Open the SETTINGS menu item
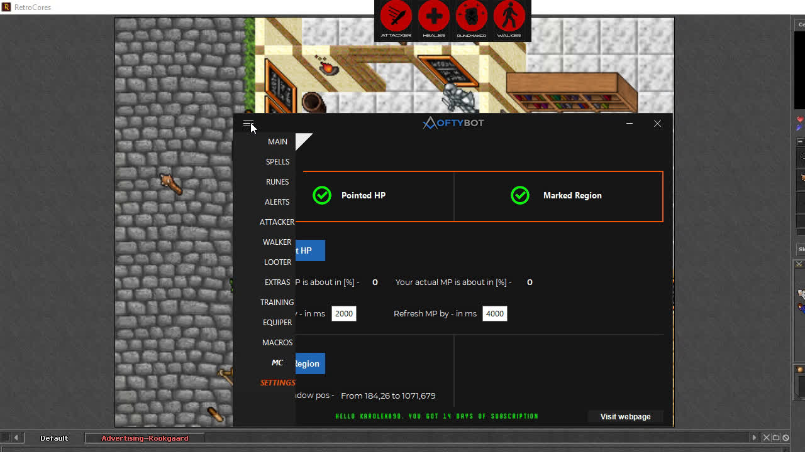Image resolution: width=805 pixels, height=452 pixels. click(x=277, y=382)
